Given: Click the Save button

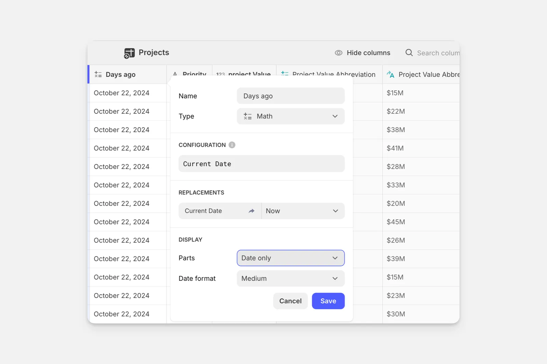Looking at the screenshot, I should point(328,301).
